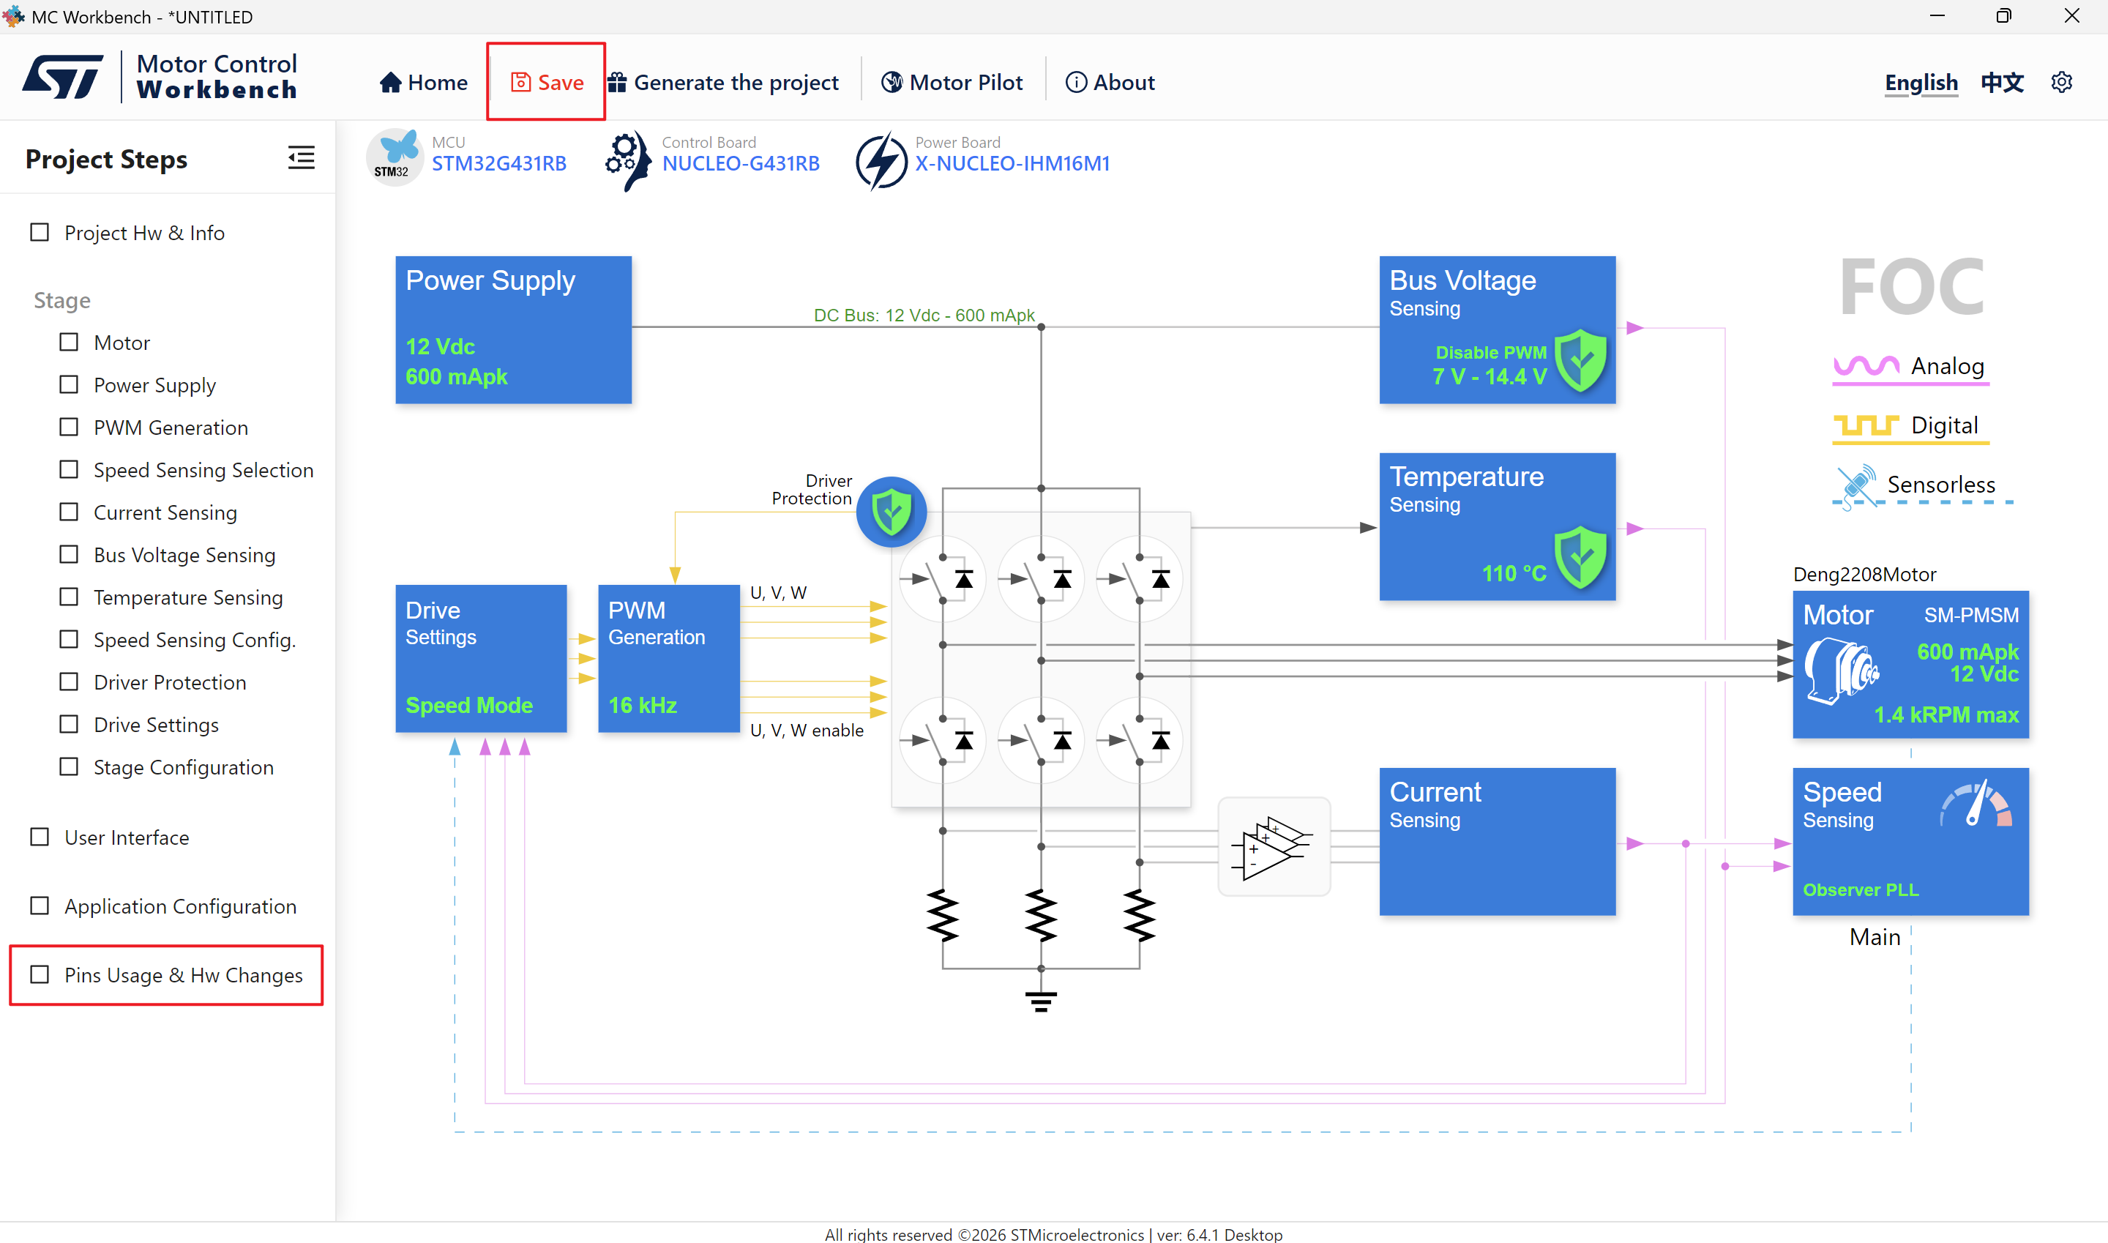The height and width of the screenshot is (1243, 2108).
Task: Toggle the PWM Generation checkbox
Action: click(69, 426)
